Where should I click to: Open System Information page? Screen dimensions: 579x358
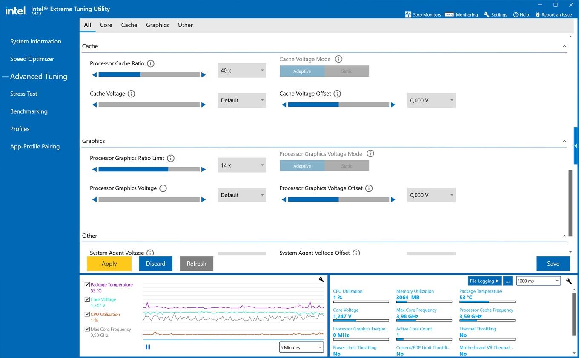(36, 41)
